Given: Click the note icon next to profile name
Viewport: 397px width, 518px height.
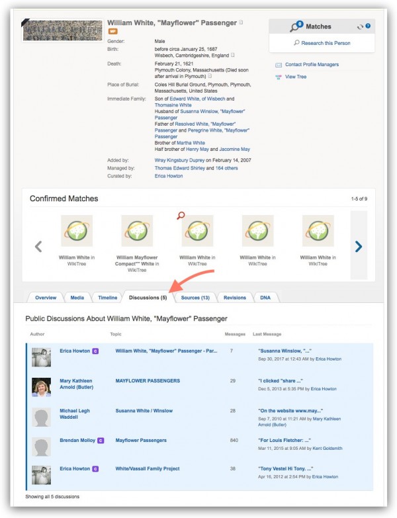Looking at the screenshot, I should point(241,22).
